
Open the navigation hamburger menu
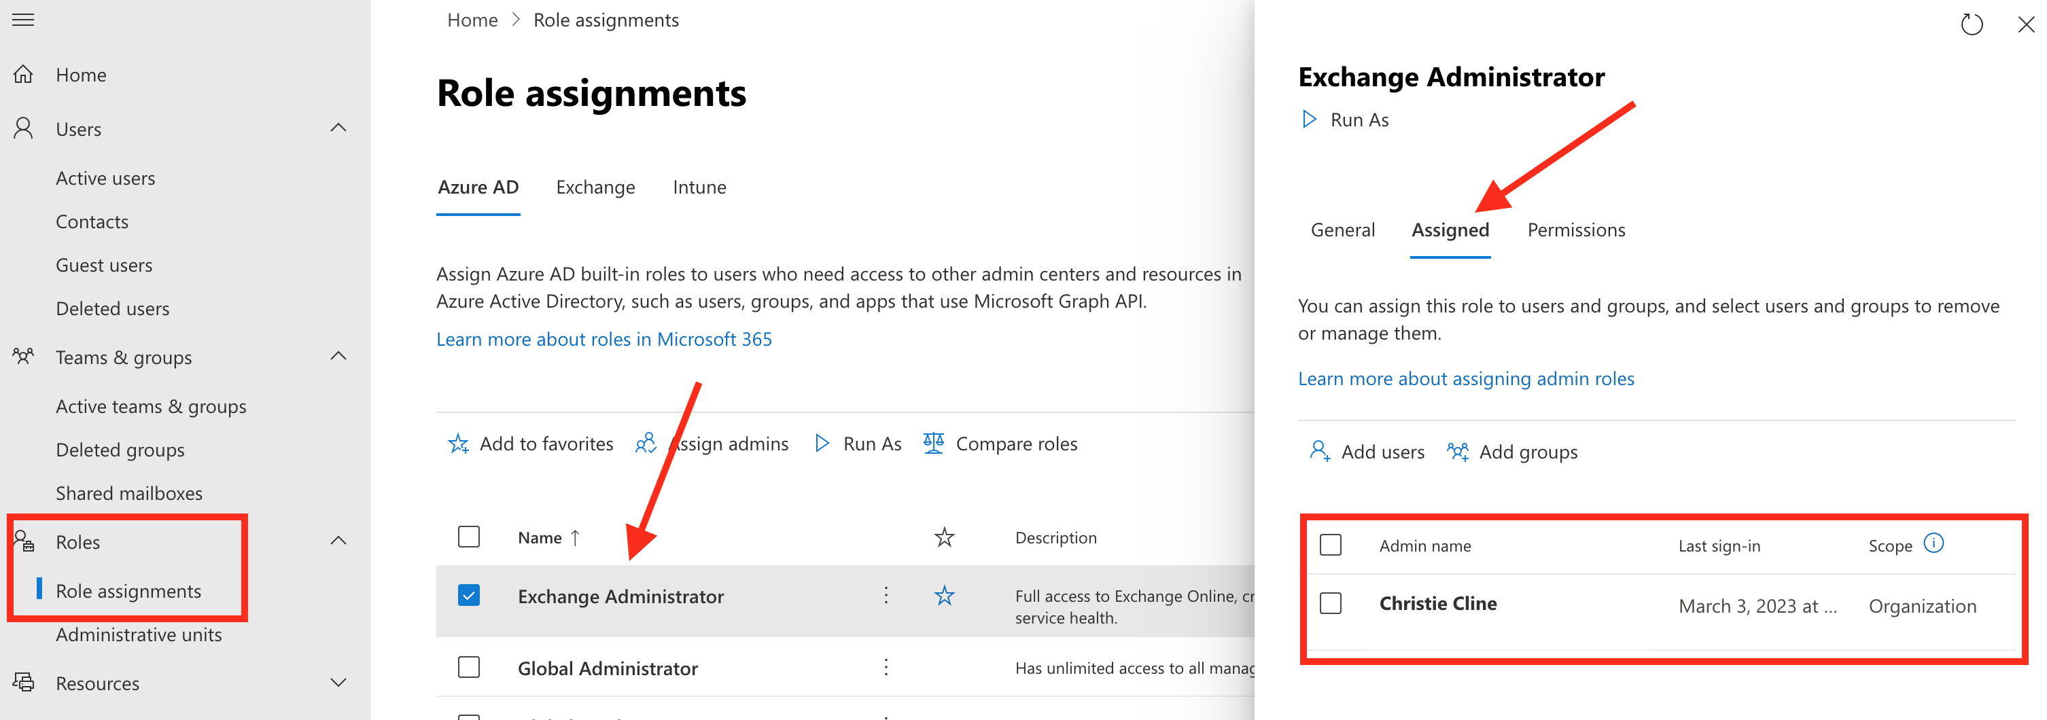point(22,20)
